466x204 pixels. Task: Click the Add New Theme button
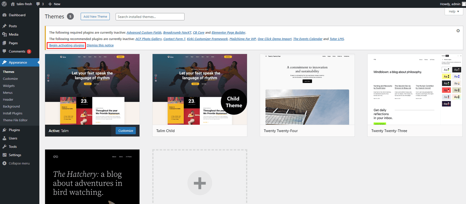click(95, 17)
